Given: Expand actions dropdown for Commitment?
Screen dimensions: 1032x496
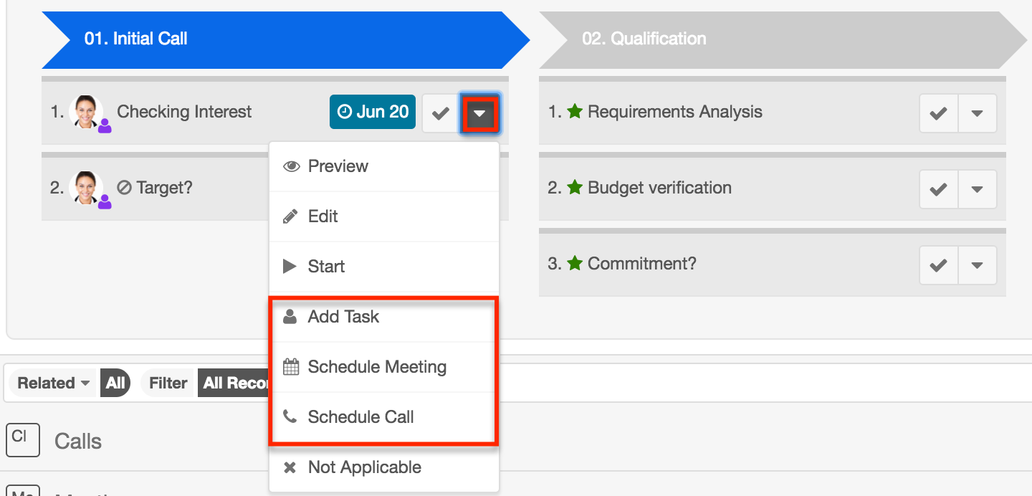Looking at the screenshot, I should tap(977, 265).
